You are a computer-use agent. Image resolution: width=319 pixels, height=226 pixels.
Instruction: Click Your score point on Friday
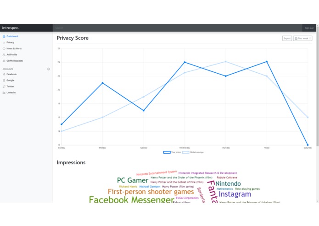coord(267,62)
